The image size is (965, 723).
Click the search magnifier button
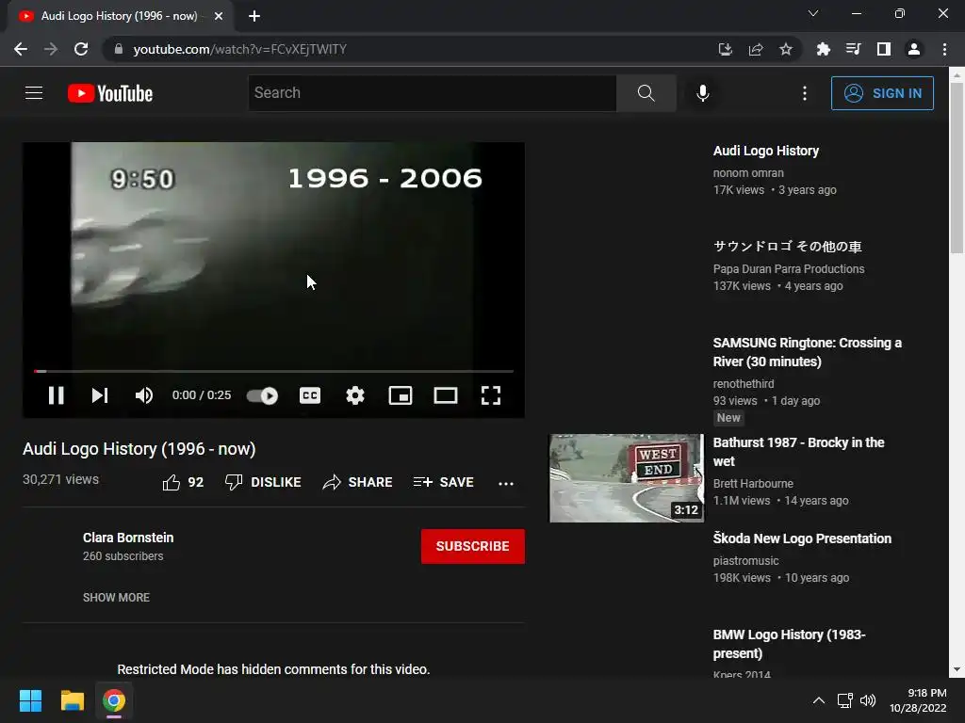[x=646, y=93]
